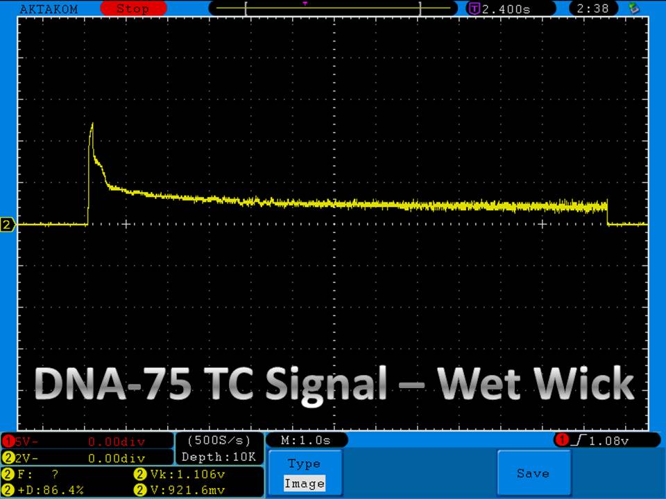Click the purple T horizontal position icon

click(475, 9)
